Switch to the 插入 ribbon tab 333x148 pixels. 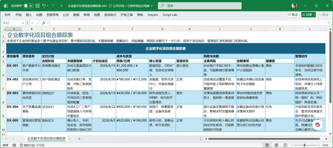click(x=29, y=15)
